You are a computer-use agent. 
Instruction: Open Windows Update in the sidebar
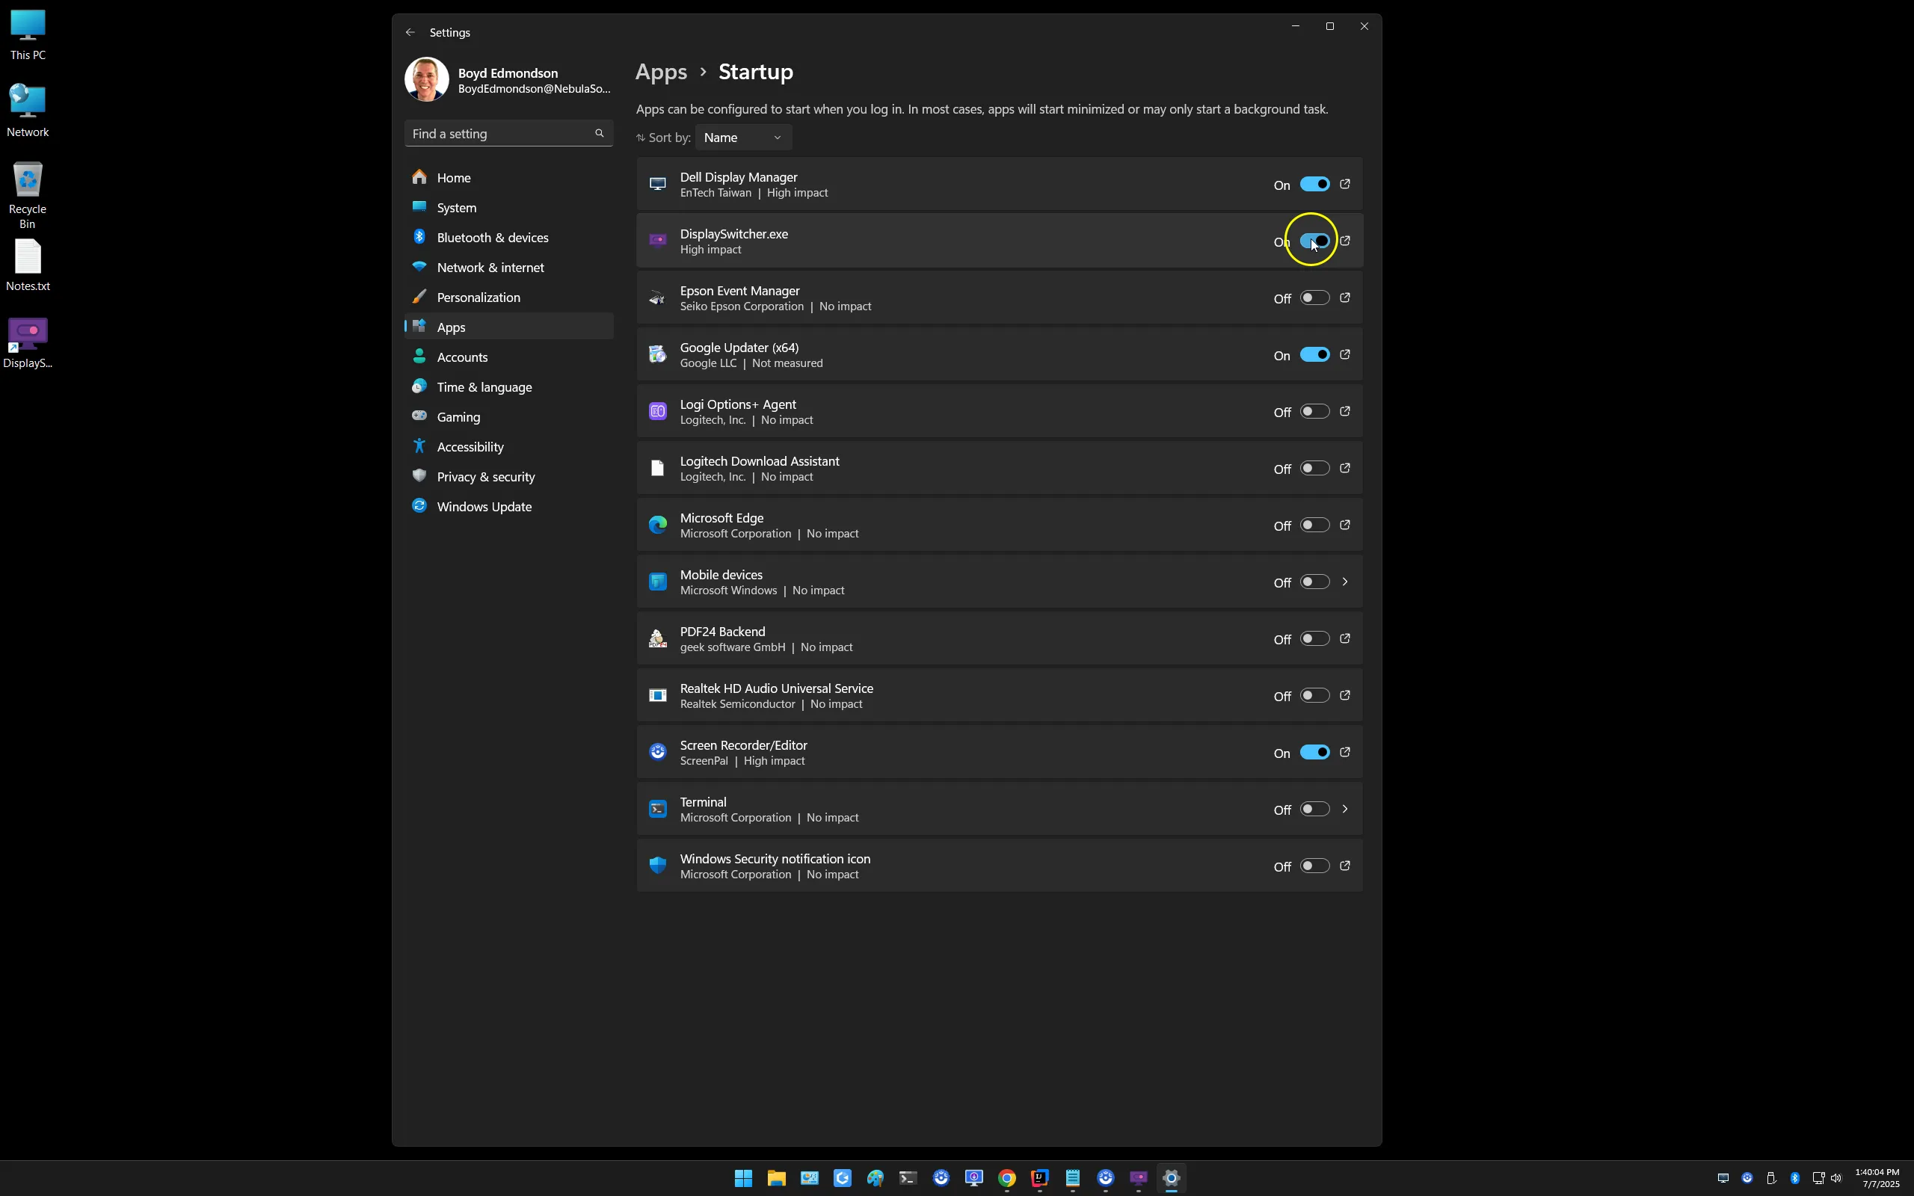coord(508,506)
